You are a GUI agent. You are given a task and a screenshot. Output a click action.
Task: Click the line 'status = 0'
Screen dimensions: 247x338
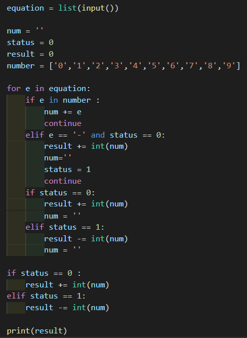[x=30, y=43]
